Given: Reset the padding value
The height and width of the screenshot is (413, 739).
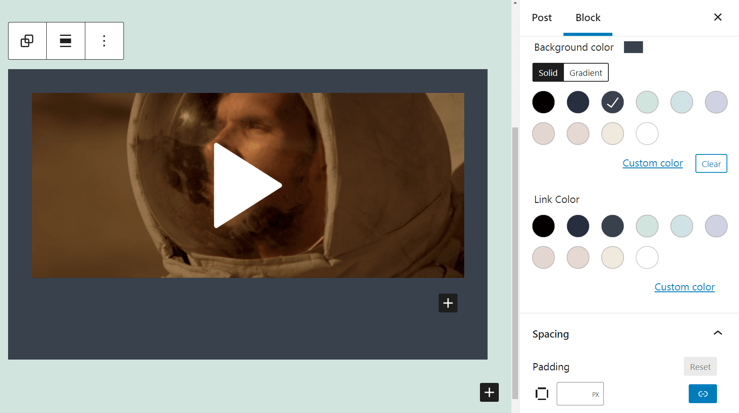Looking at the screenshot, I should 700,366.
